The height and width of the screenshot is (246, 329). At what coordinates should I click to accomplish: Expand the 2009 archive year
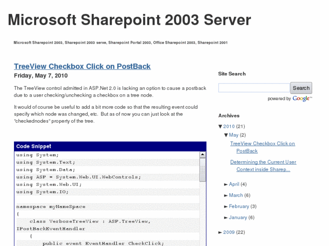[220, 232]
